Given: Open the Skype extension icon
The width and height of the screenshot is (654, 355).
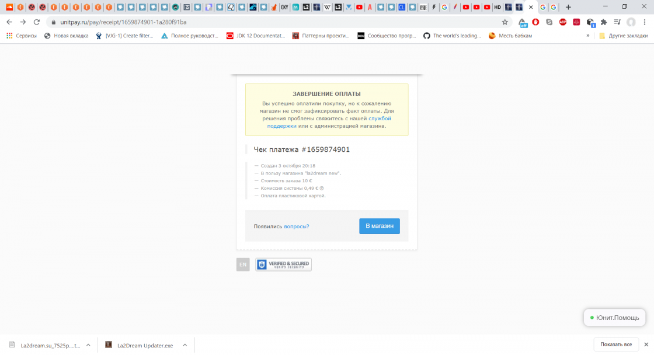Looking at the screenshot, I should point(549,22).
